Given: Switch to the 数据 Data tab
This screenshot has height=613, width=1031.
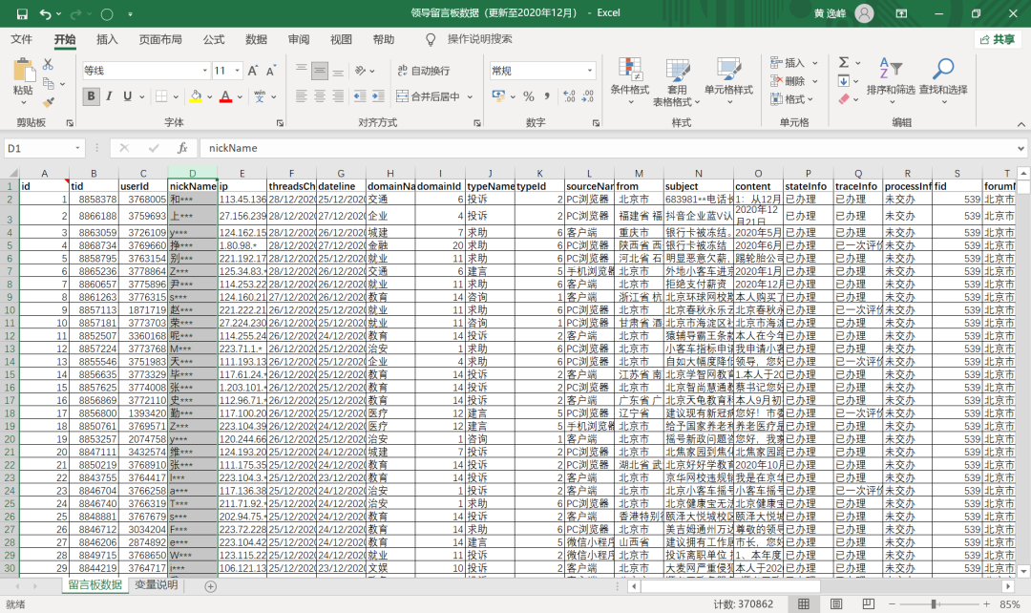Looking at the screenshot, I should (256, 39).
